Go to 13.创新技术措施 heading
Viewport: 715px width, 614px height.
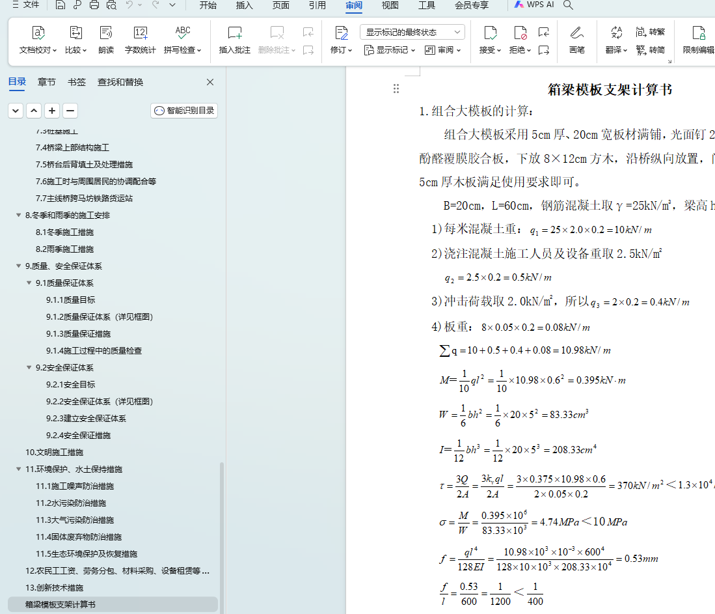pyautogui.click(x=54, y=587)
